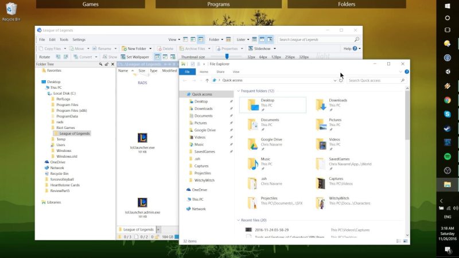The height and width of the screenshot is (258, 459).
Task: Click the Thumbnail size slider handle
Action: point(227,56)
